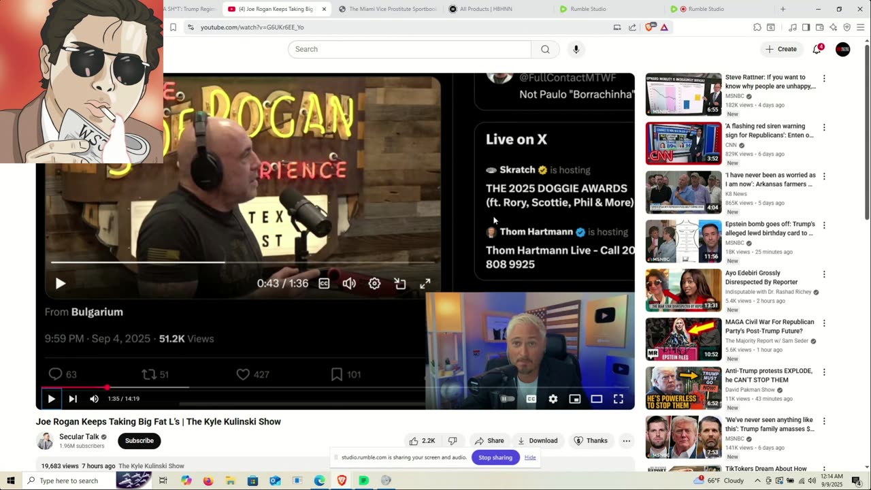Bookmark this page icon
Image resolution: width=871 pixels, height=490 pixels.
tap(173, 27)
